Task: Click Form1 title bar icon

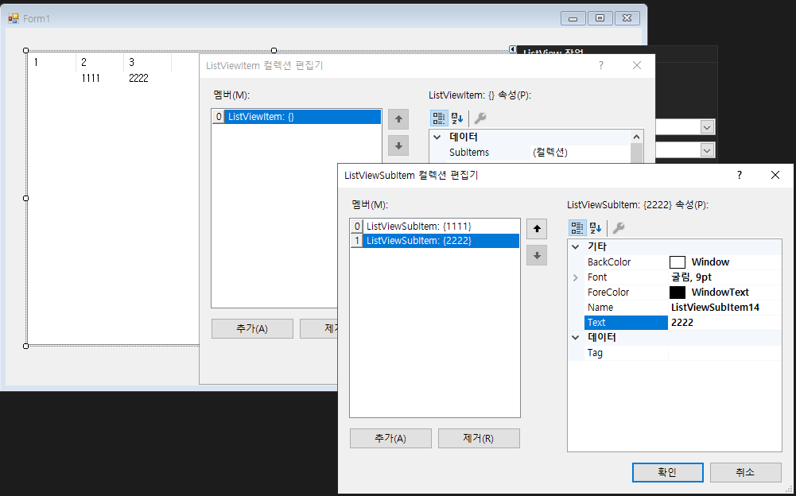Action: point(14,18)
